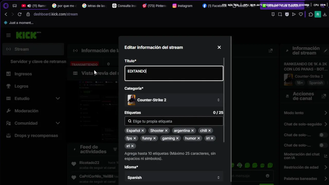Remove the gaming tag
Screen dimensions: 329x185
(x=177, y=138)
